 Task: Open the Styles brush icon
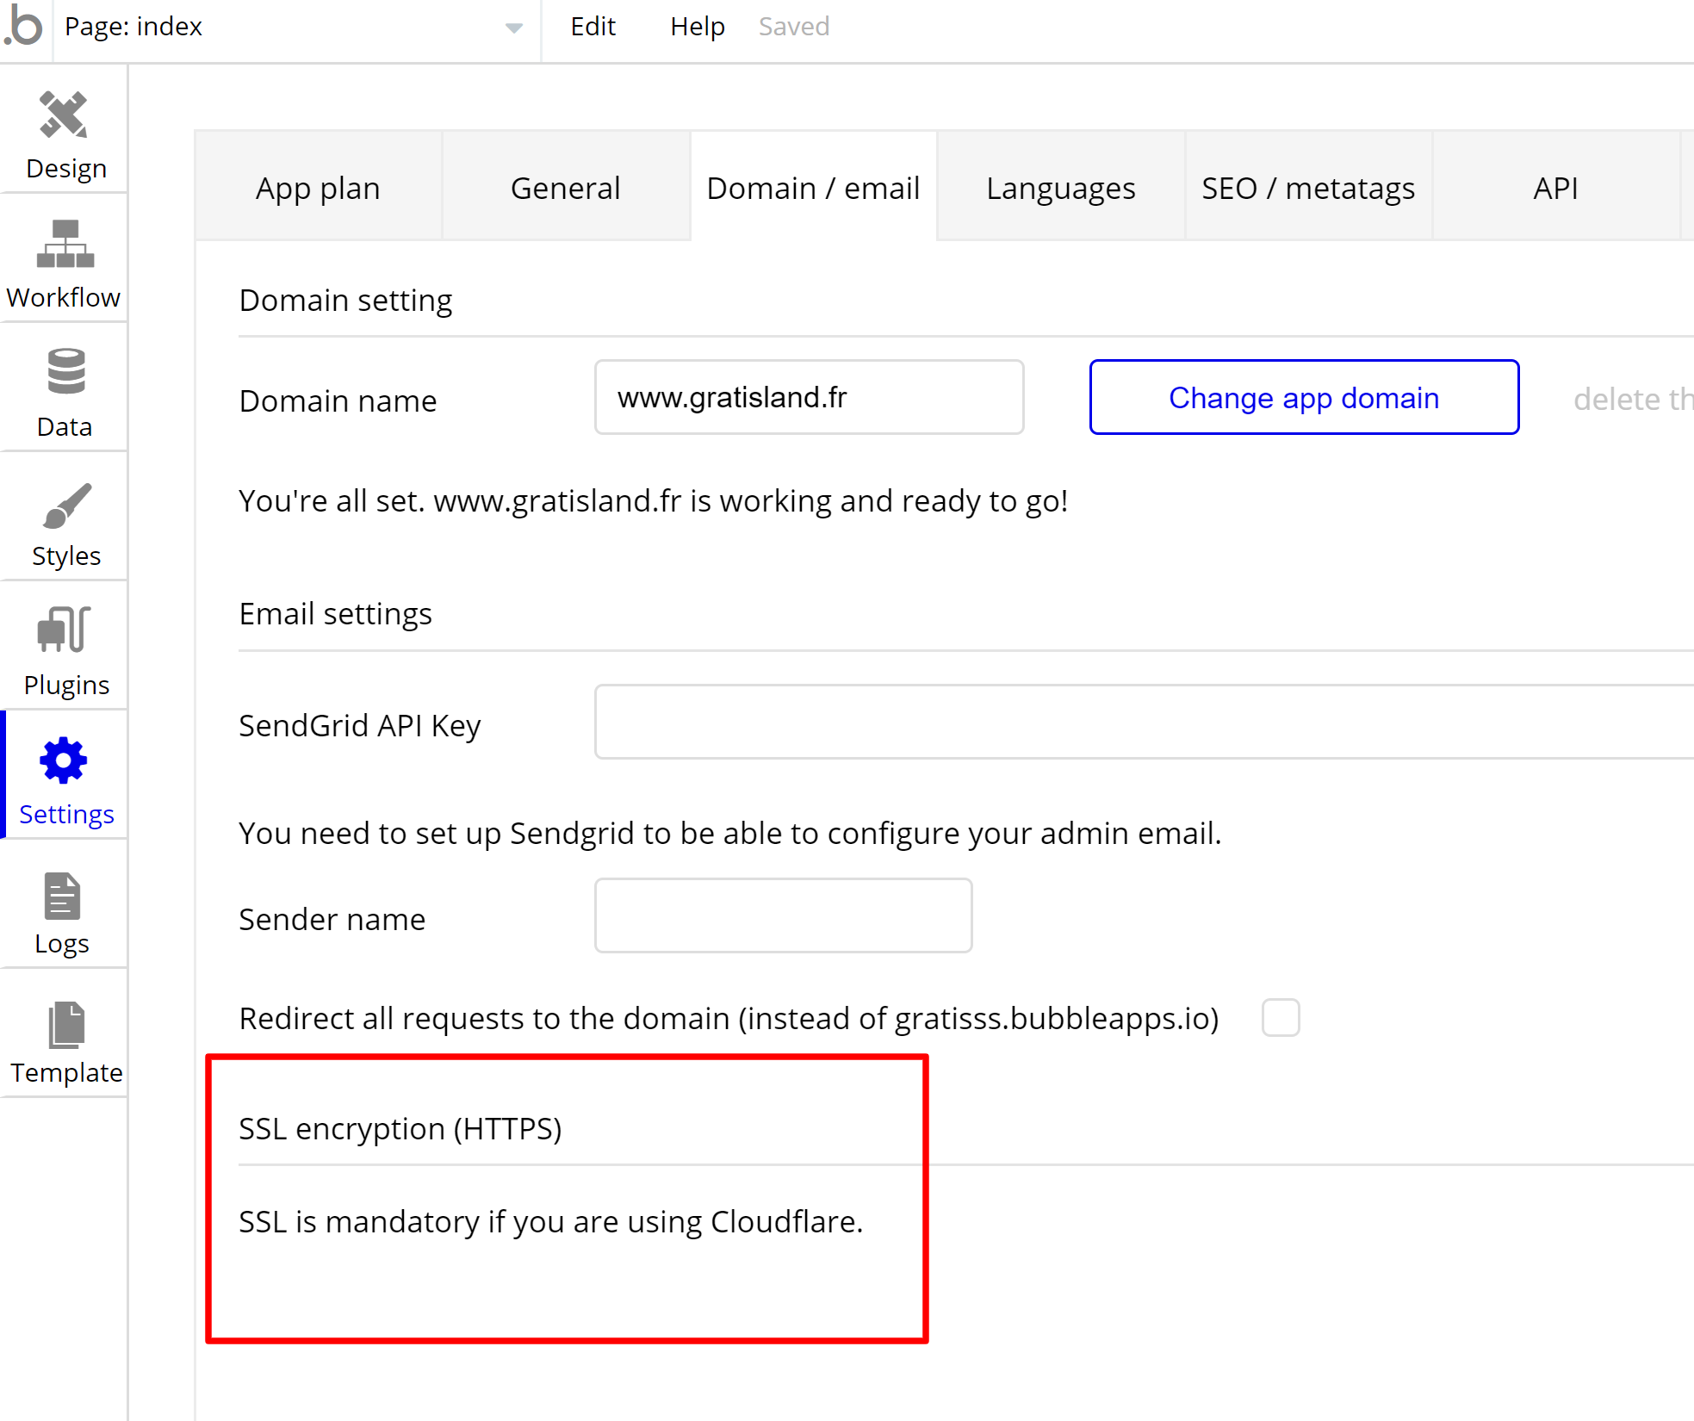click(x=65, y=506)
